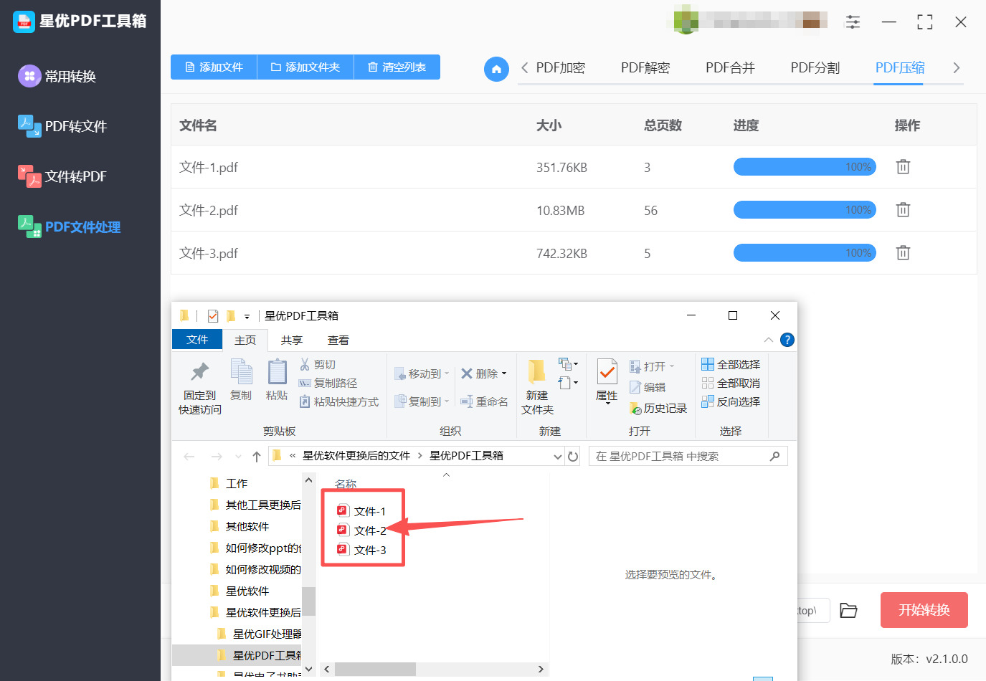
Task: Click the 文件-2.pdf progress bar
Action: (x=805, y=210)
